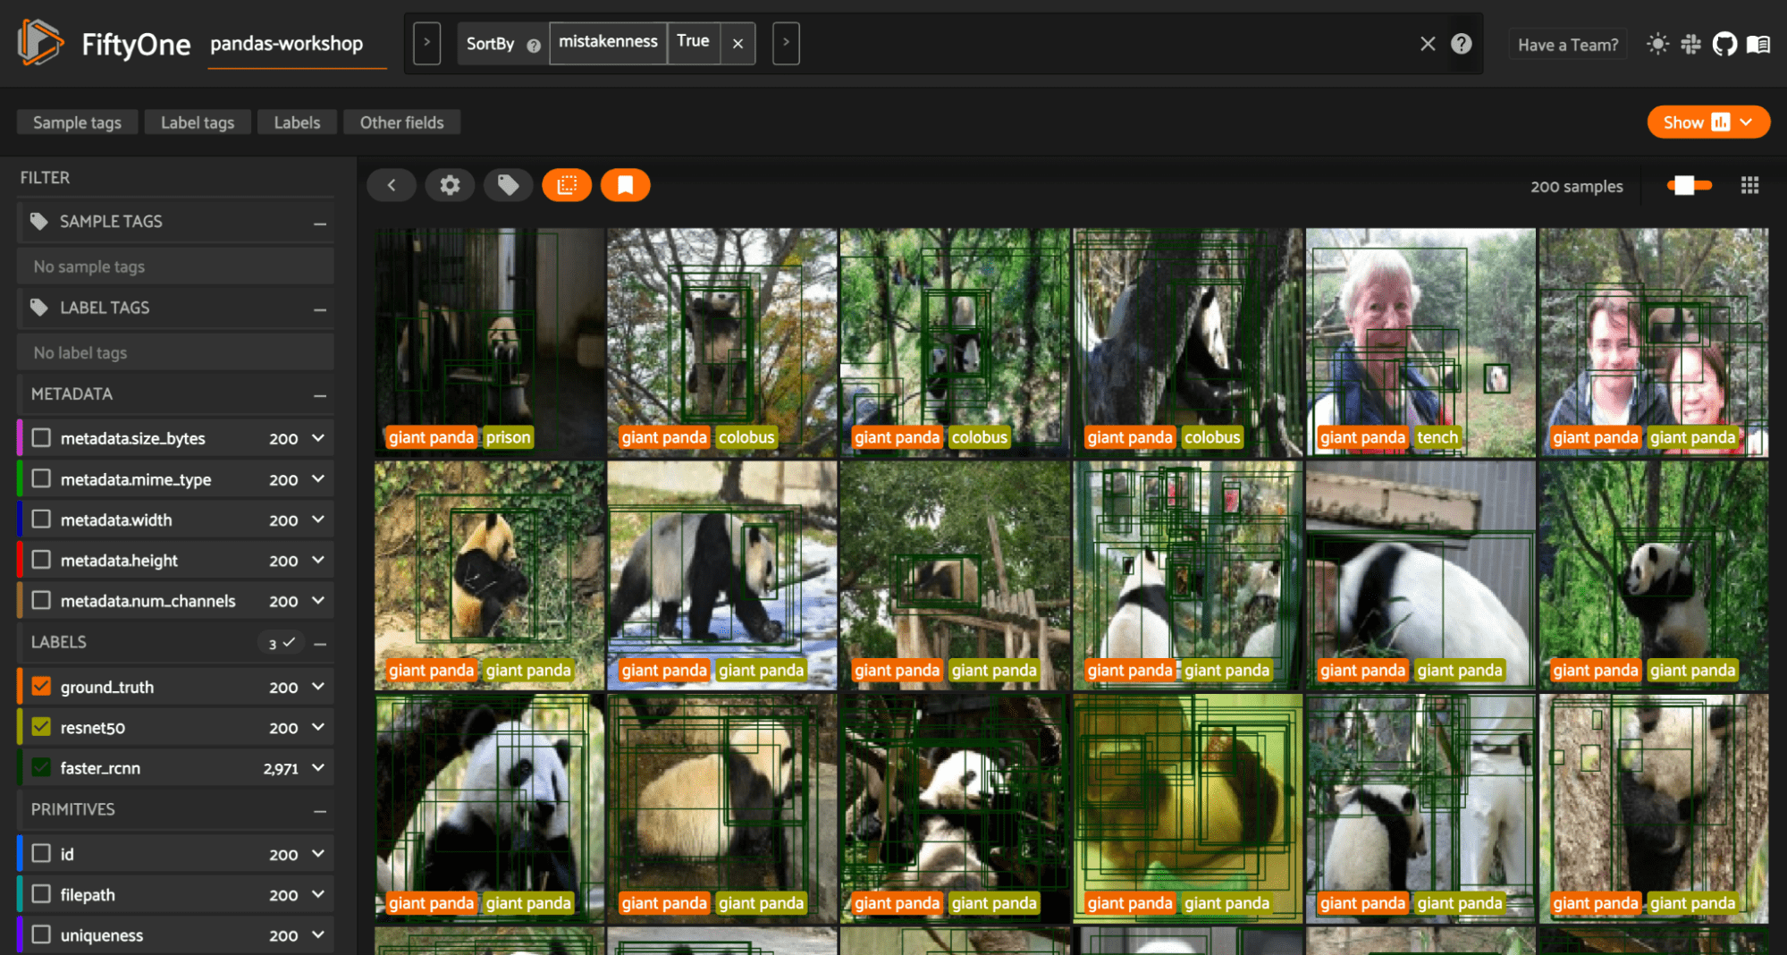Open the documentation book icon

(x=1758, y=44)
